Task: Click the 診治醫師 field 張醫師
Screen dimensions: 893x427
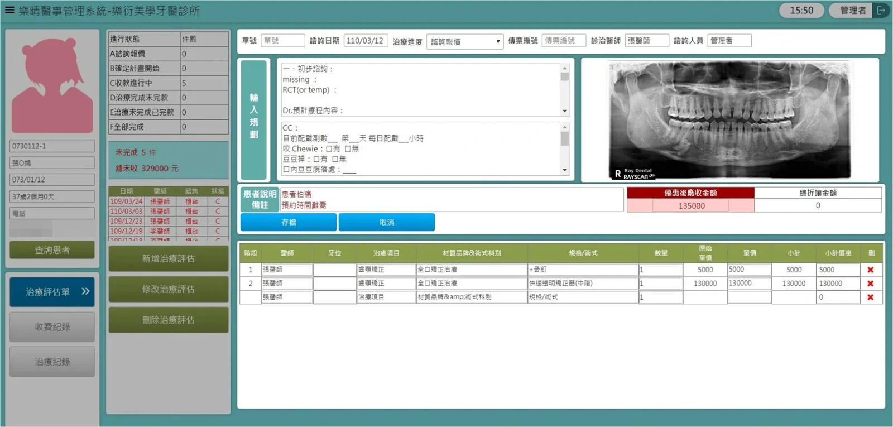Action: click(647, 41)
